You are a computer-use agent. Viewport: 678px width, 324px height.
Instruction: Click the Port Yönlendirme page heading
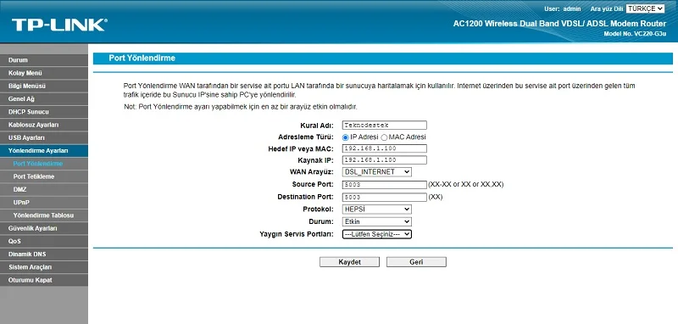click(142, 58)
